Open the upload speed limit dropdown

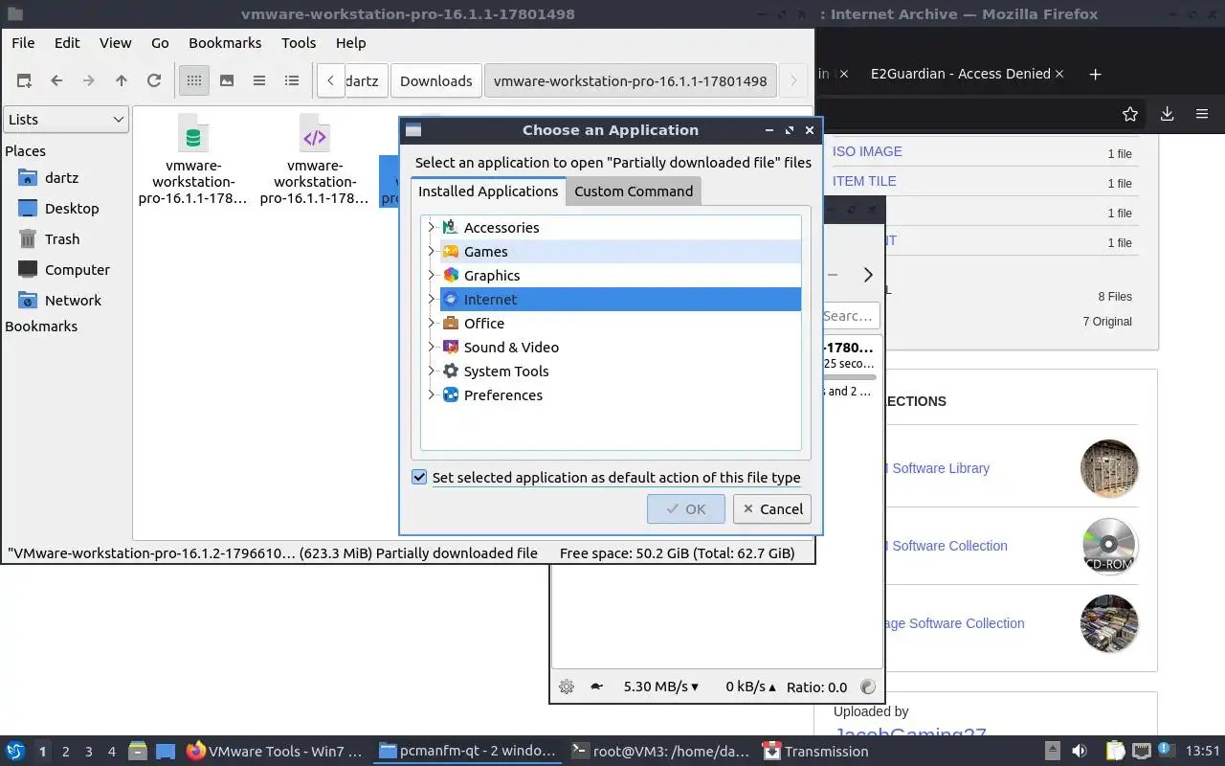click(x=750, y=687)
